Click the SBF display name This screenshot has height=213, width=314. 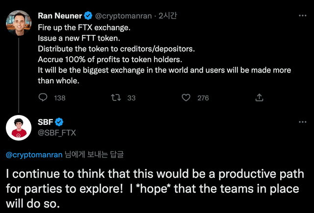(45, 122)
